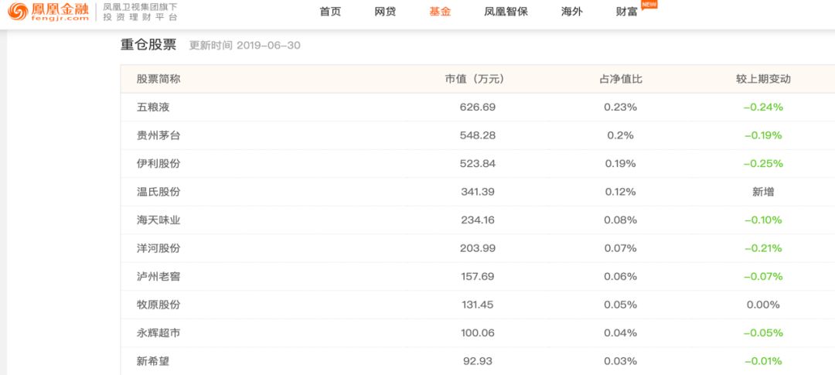Screen dimensions: 835x375
Task: Click the 更新时间 2019-06-30 text
Action: click(245, 46)
